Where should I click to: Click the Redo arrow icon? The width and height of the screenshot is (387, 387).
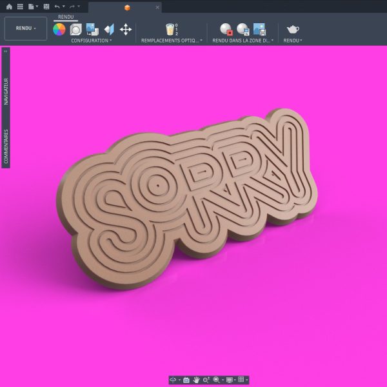tap(72, 6)
